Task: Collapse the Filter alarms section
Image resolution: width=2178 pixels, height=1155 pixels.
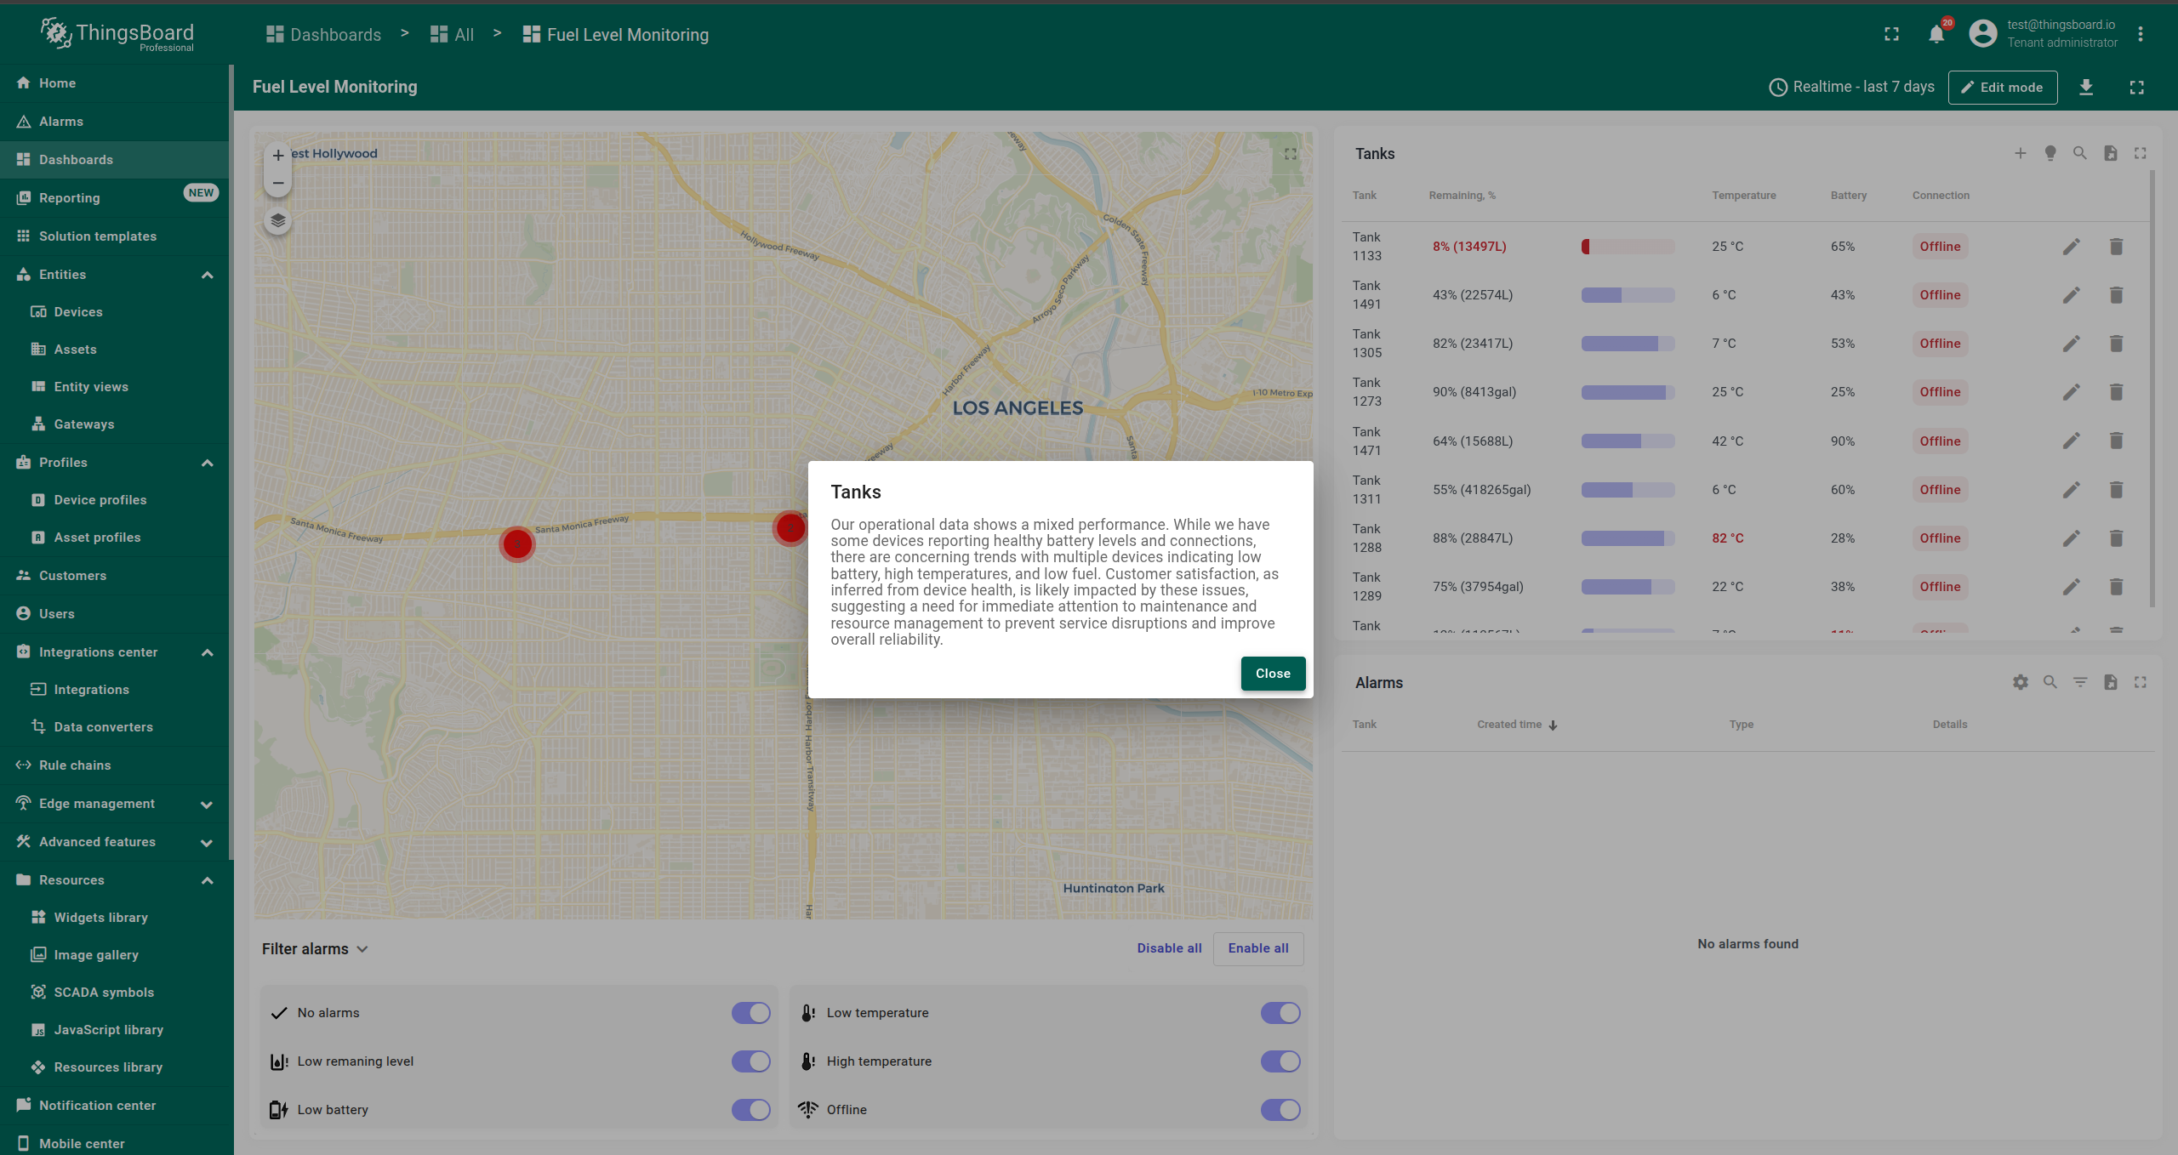Action: pos(362,949)
